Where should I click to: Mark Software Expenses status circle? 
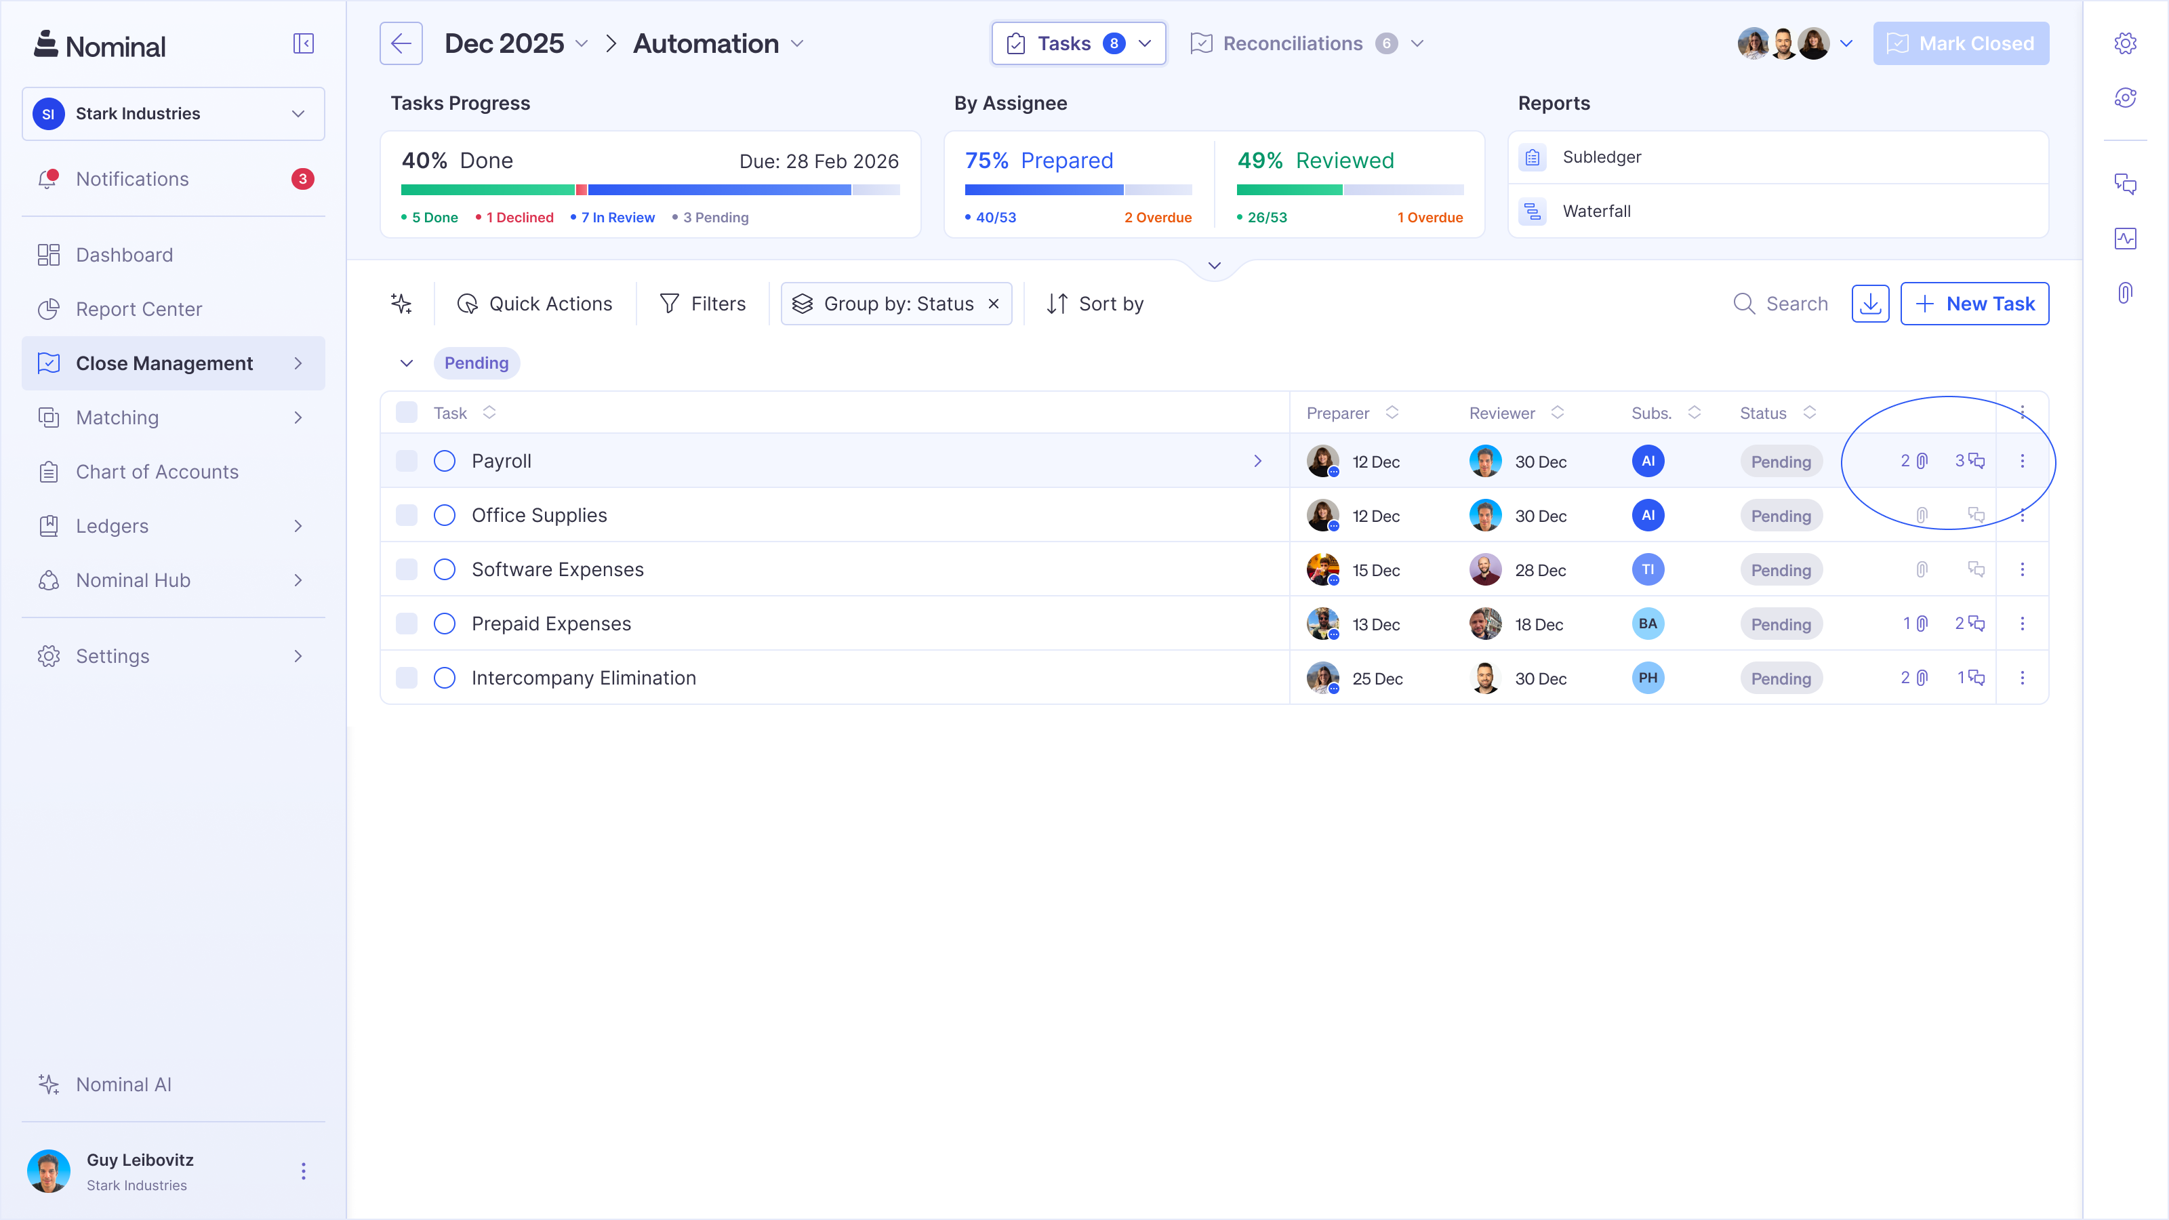[x=445, y=569]
